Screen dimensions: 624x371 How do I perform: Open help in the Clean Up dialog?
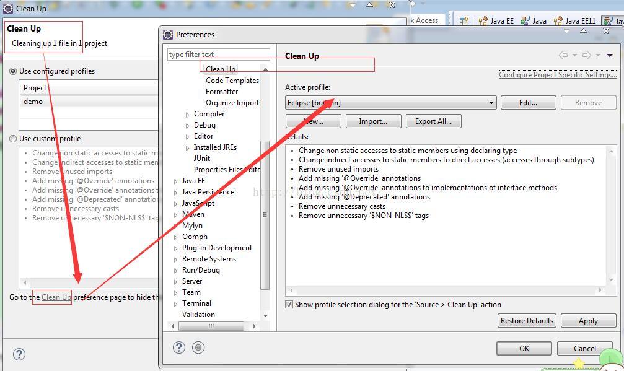(19, 354)
